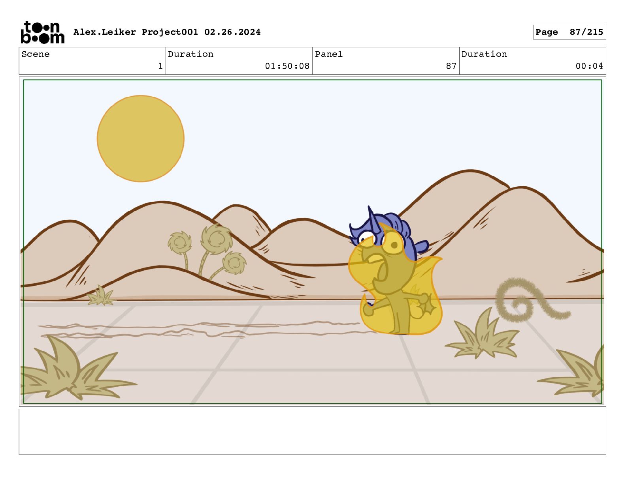Click the Duration label above "01:50:08"
Viewport: 626px width, 483px height.
pos(190,54)
